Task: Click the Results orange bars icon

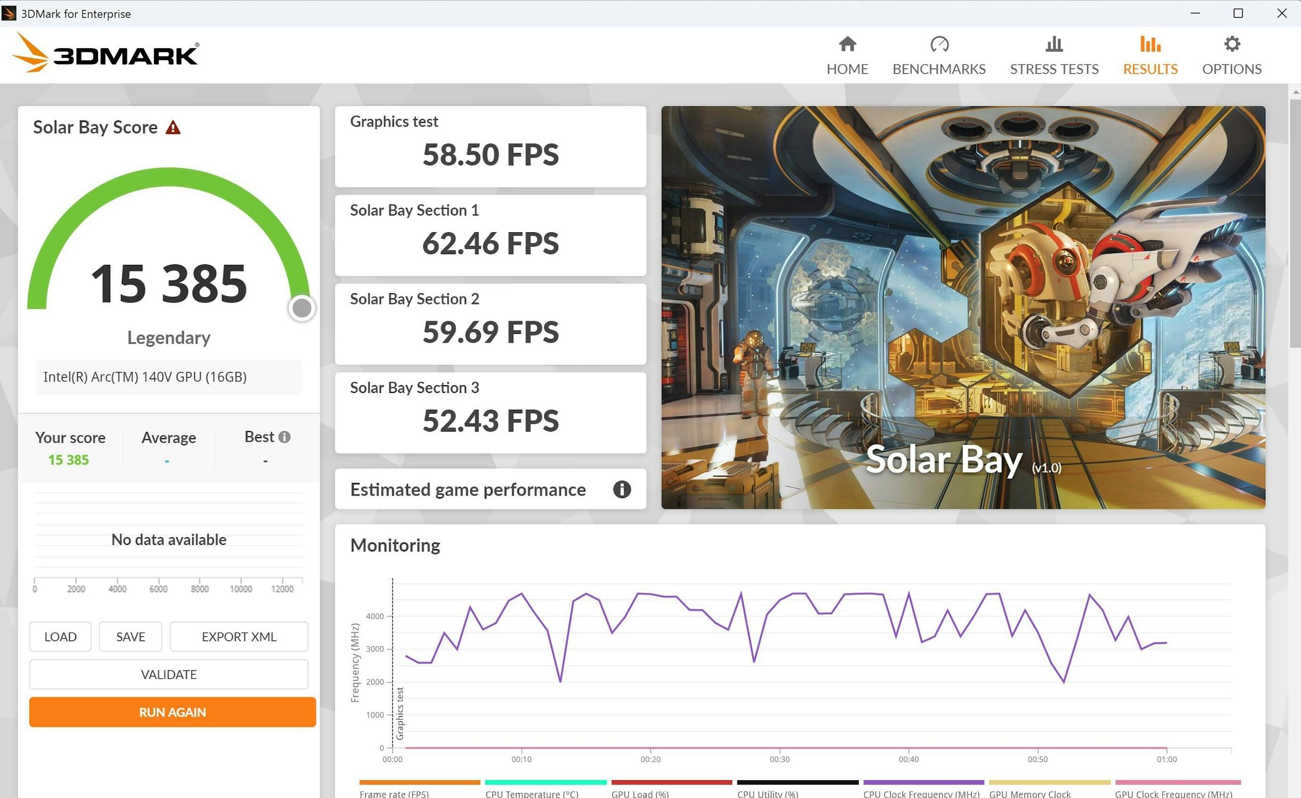Action: tap(1150, 44)
